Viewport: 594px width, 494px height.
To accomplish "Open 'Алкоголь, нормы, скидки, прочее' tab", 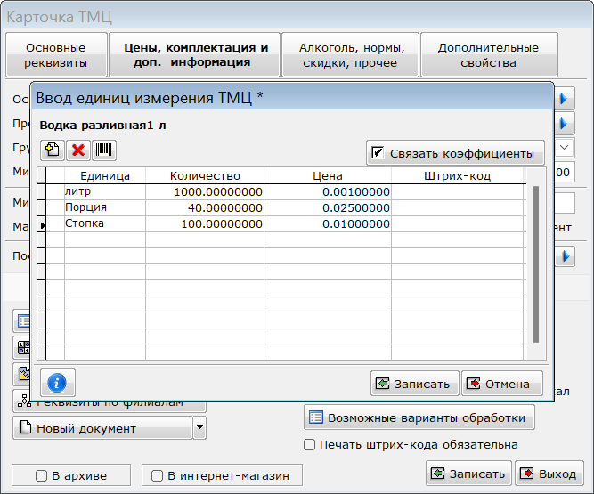I will 350,55.
